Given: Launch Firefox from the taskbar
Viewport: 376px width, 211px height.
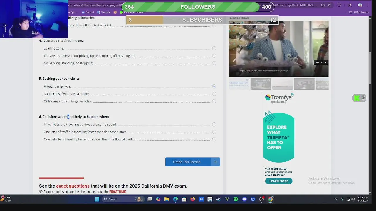Looking at the screenshot, I should 192,199.
